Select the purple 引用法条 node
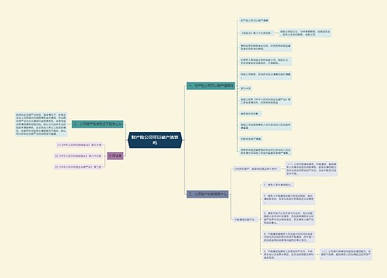Viewport: 387px width, 278px height. click(x=115, y=156)
